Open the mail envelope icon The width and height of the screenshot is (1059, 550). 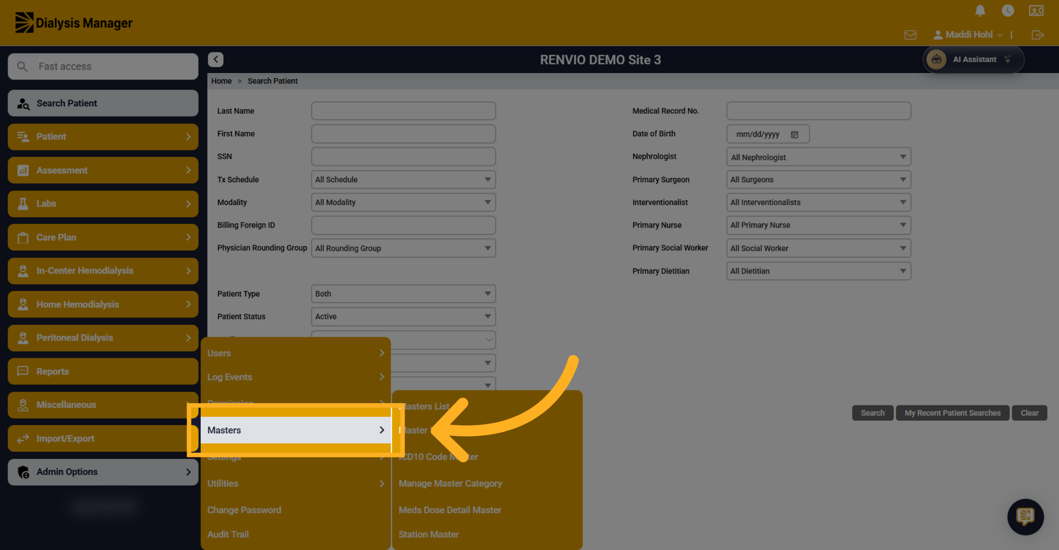click(910, 35)
